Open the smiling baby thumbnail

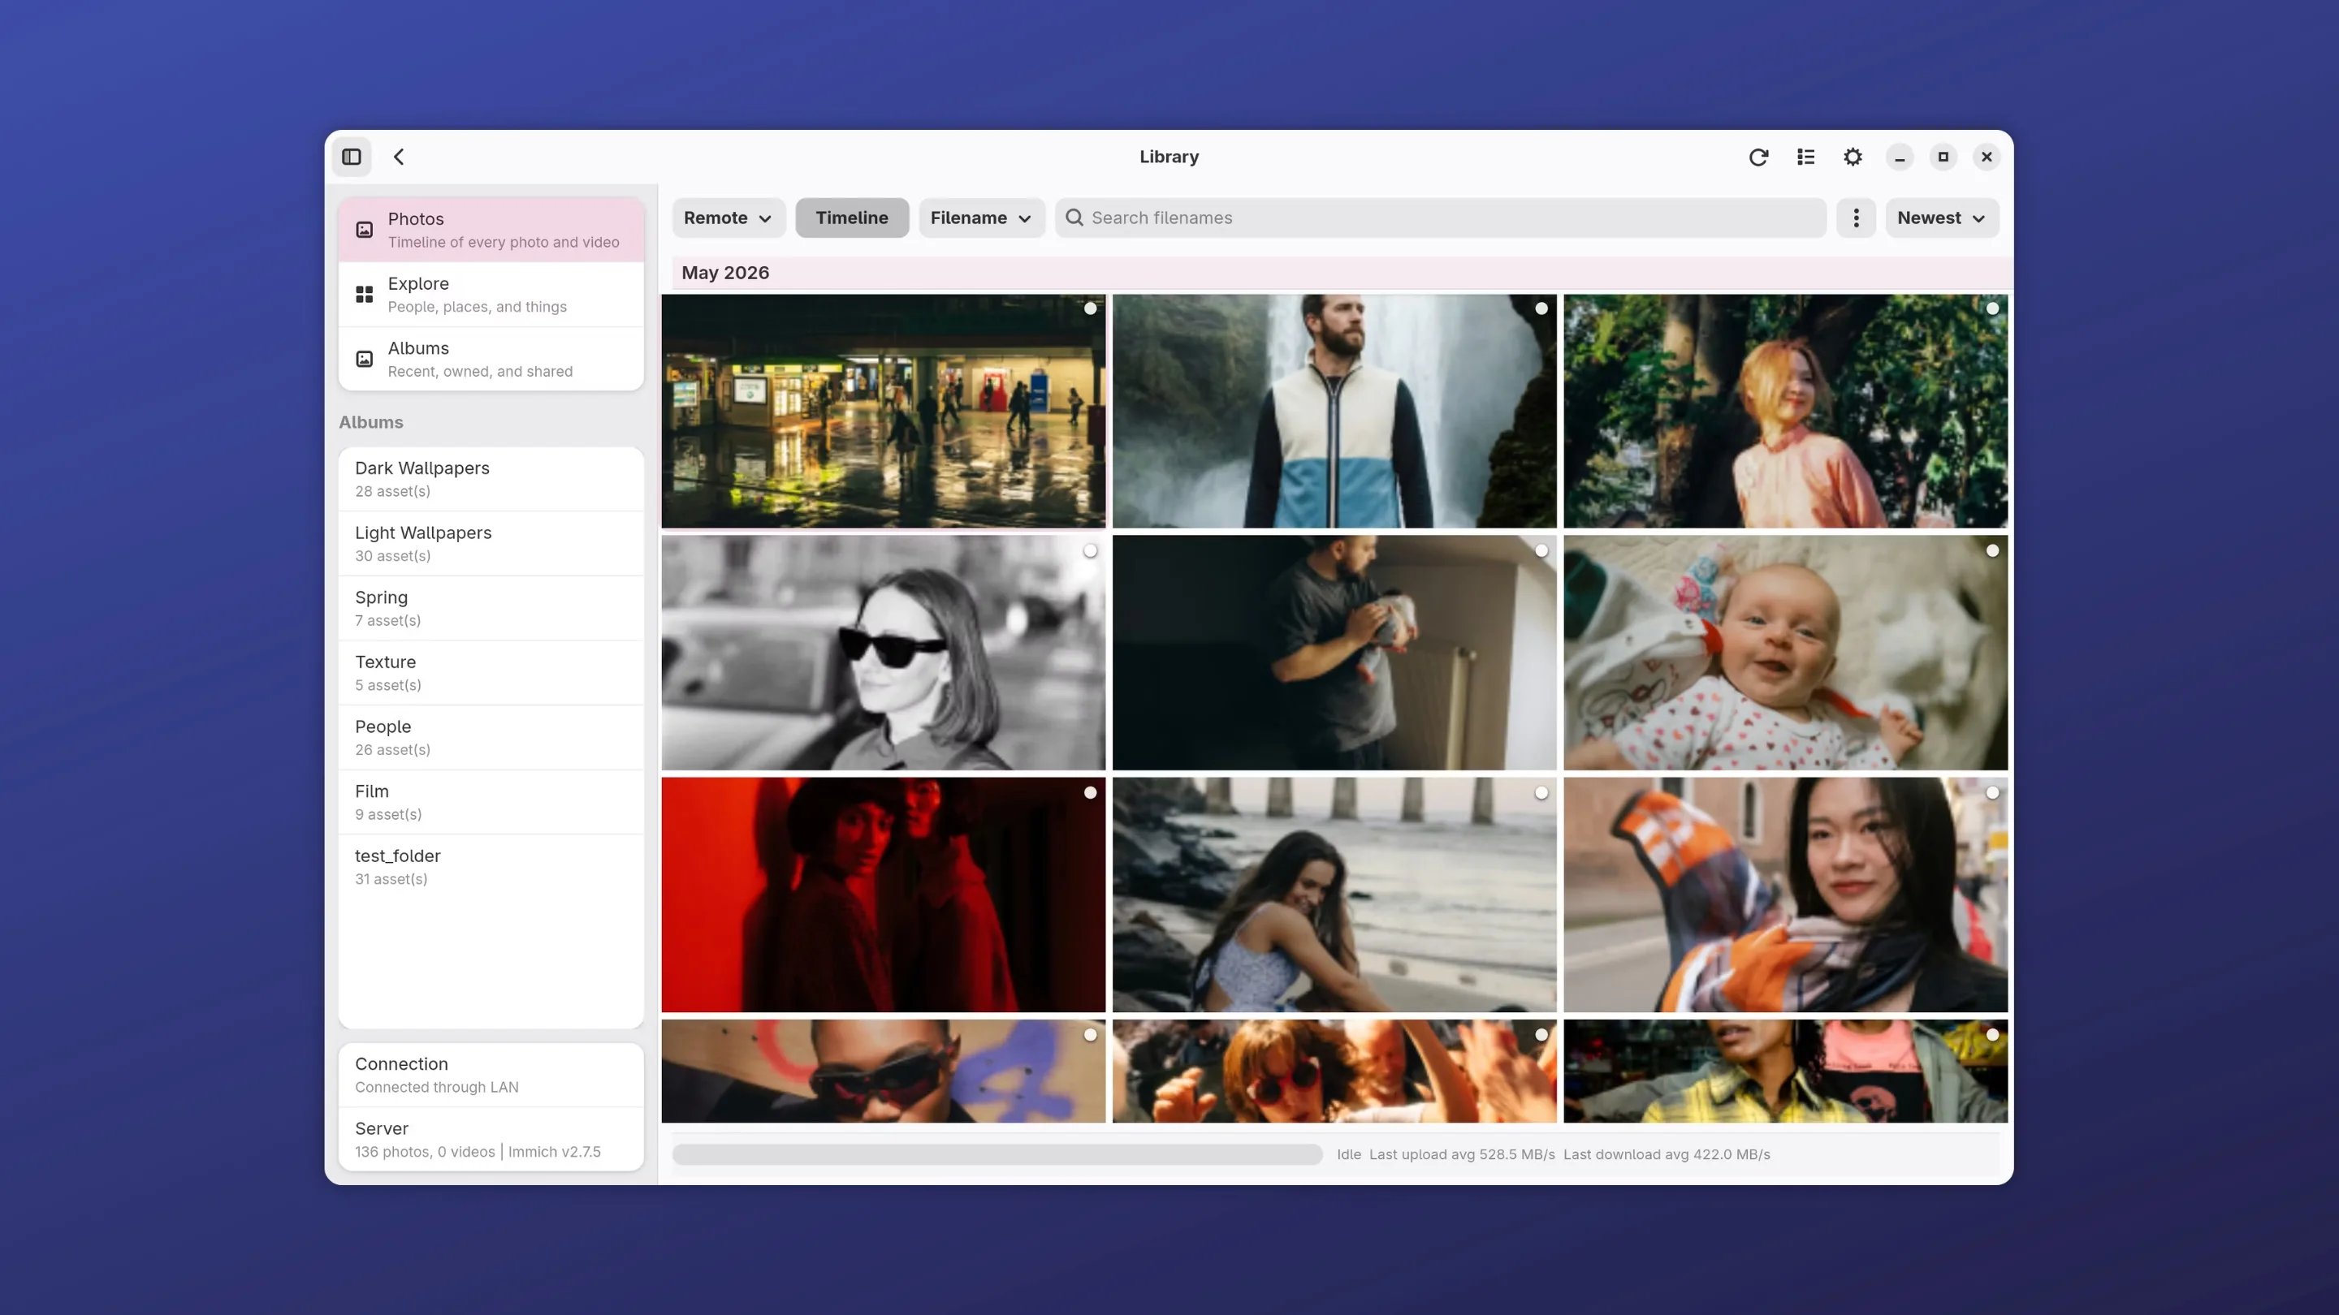coord(1786,653)
